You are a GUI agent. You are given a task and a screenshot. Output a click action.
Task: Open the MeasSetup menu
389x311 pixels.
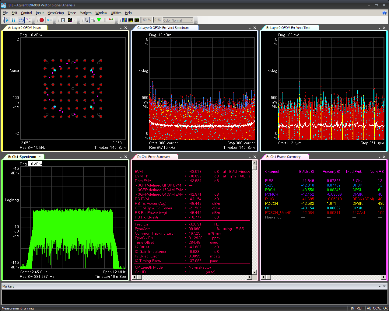click(56, 13)
